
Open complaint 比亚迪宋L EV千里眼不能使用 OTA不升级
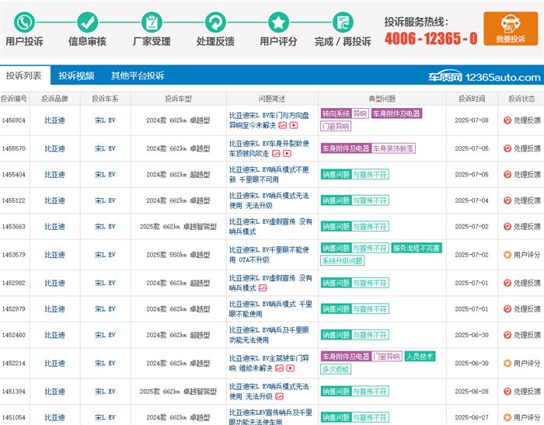tap(269, 255)
